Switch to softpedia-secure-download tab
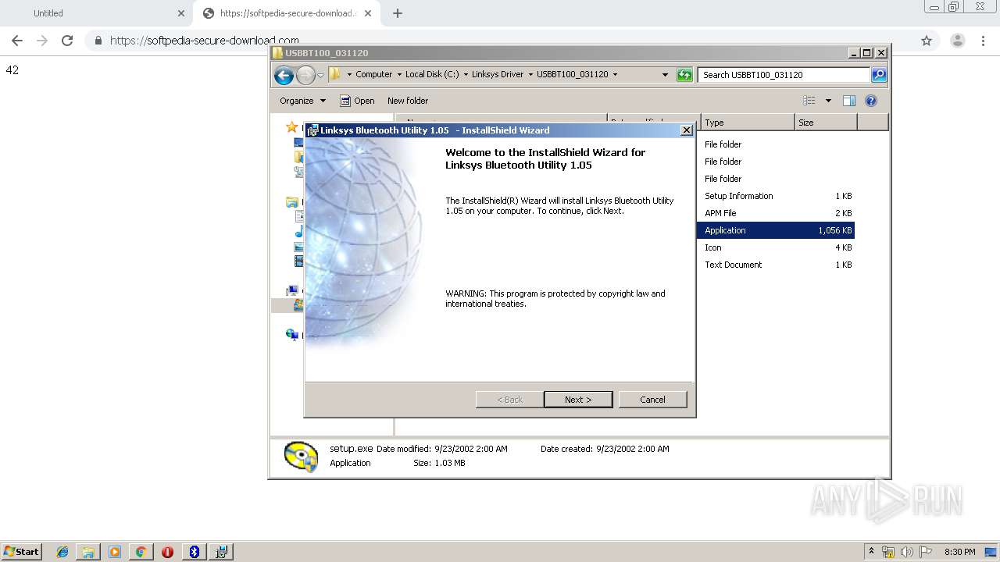Screen dimensions: 1000x562 pos(287,13)
